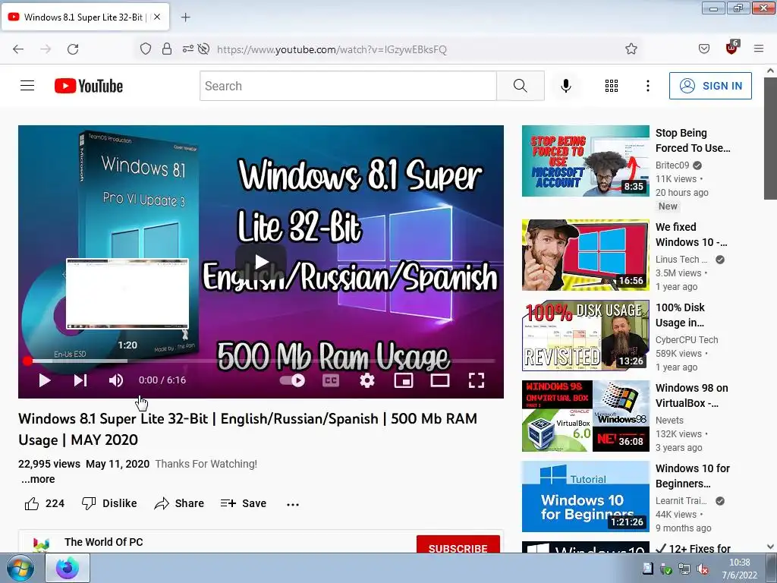Search with your voice microphone icon
Viewport: 777px width, 583px height.
click(566, 86)
